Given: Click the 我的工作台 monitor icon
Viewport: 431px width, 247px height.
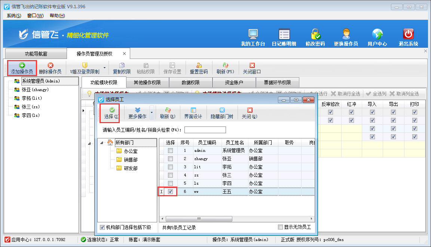Looking at the screenshot, I should 253,34.
